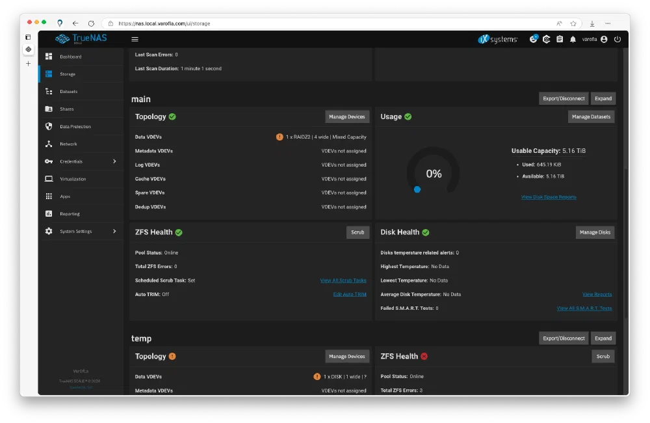
Task: Click the main pool usage gauge
Action: [434, 174]
